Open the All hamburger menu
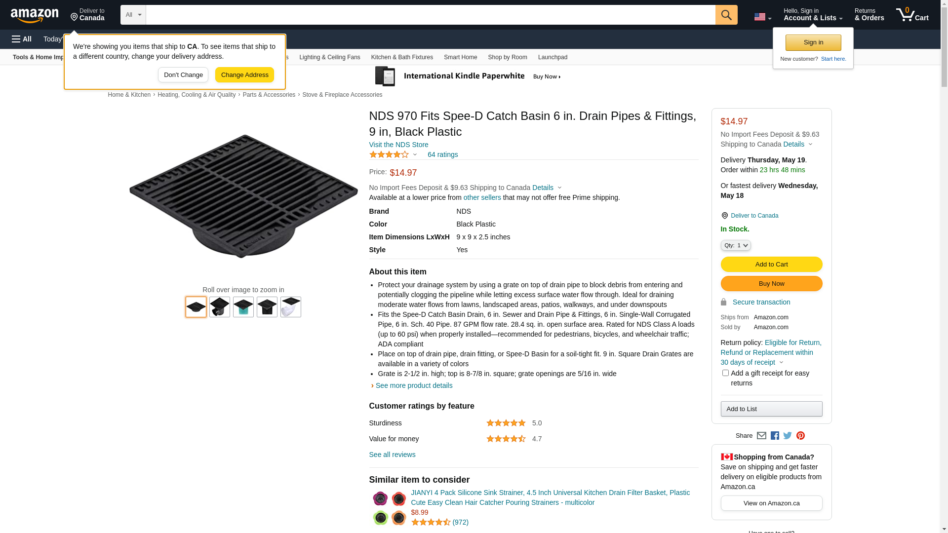 [22, 39]
